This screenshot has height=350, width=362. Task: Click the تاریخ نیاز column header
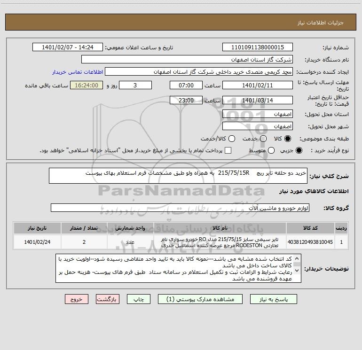pyautogui.click(x=37, y=228)
